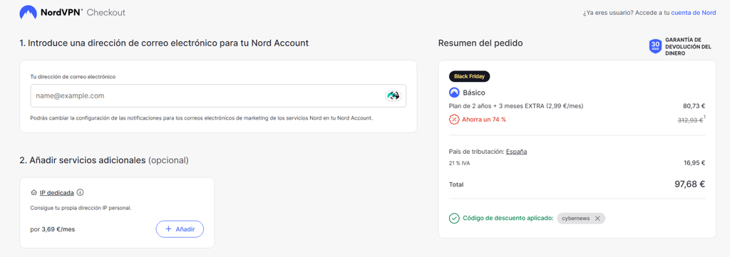Click the password manager icon in email field
This screenshot has height=257, width=730.
tap(394, 95)
